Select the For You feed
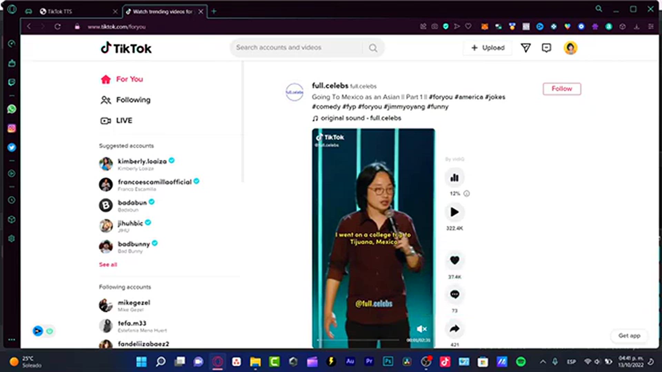This screenshot has width=662, height=372. point(122,79)
